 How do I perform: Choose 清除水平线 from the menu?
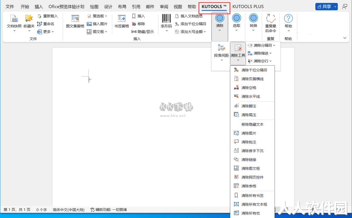point(252,97)
